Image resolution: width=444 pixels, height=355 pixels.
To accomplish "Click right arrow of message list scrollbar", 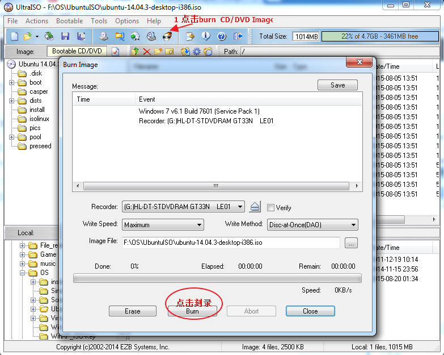I will (x=357, y=186).
